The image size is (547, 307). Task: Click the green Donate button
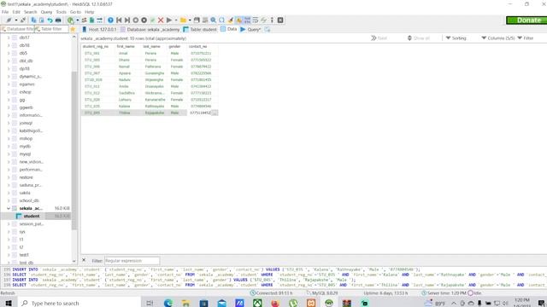[526, 20]
